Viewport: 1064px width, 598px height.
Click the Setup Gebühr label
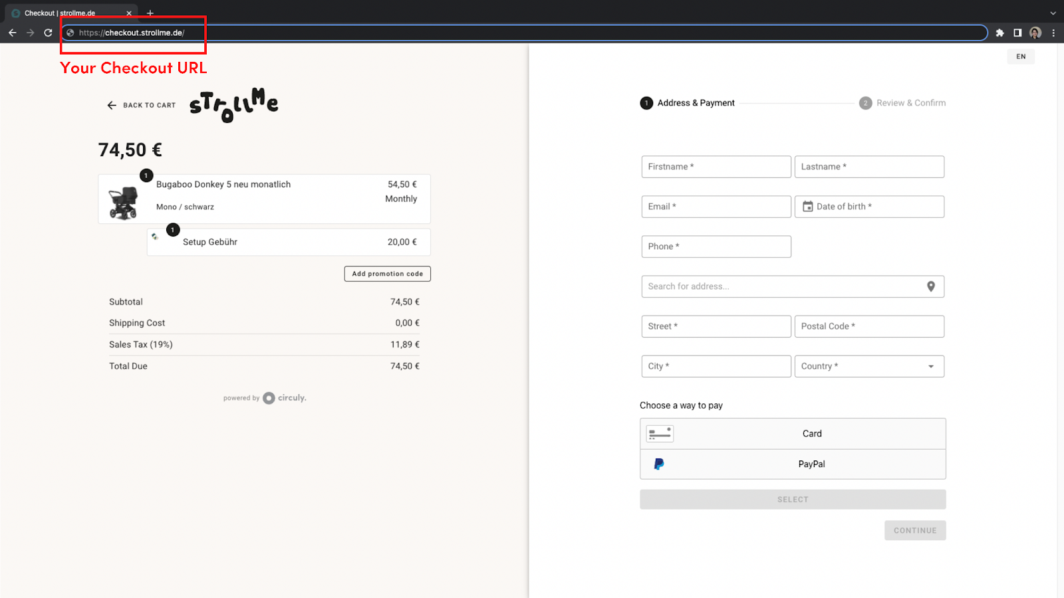click(210, 242)
